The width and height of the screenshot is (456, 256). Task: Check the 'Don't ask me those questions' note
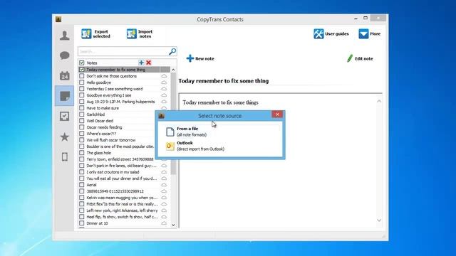[82, 76]
